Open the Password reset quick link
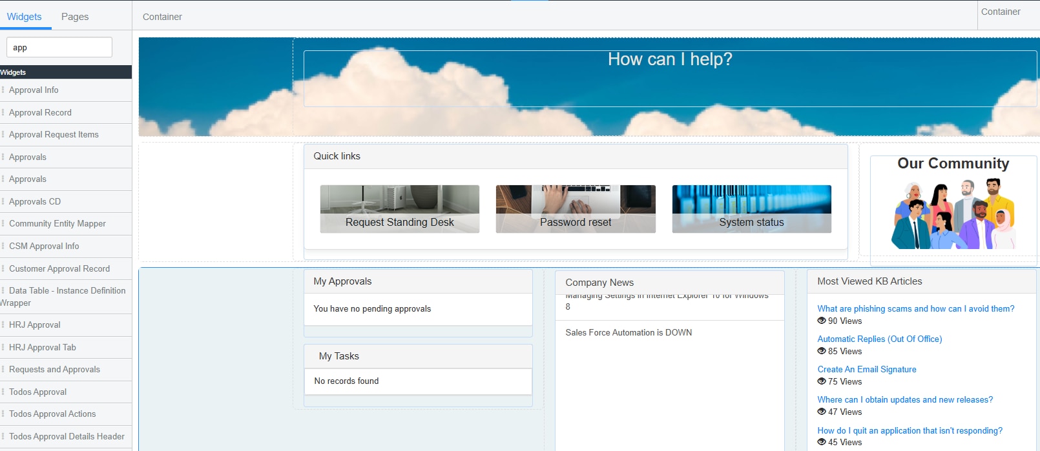 point(575,209)
